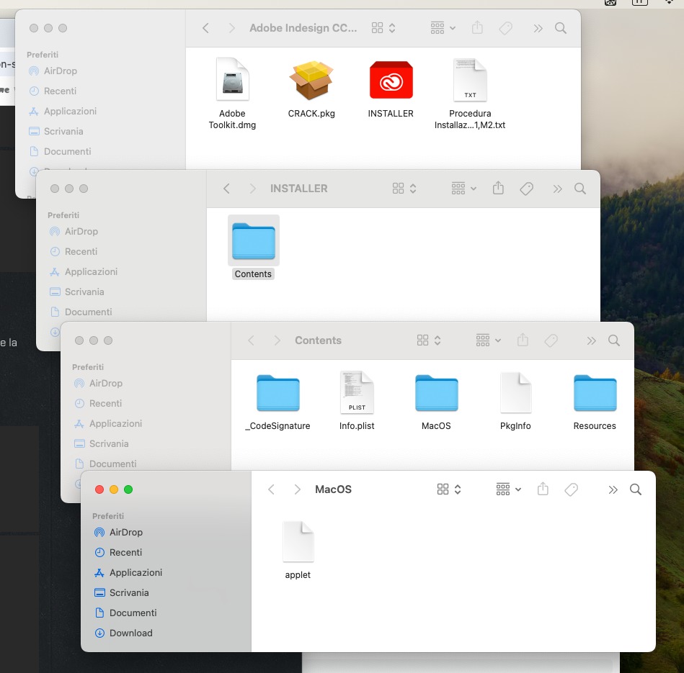This screenshot has width=684, height=673.
Task: Select the PkgInfo file
Action: 515,392
